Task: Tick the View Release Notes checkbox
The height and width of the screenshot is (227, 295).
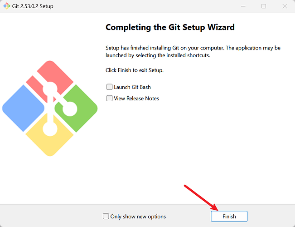Action: (x=109, y=98)
